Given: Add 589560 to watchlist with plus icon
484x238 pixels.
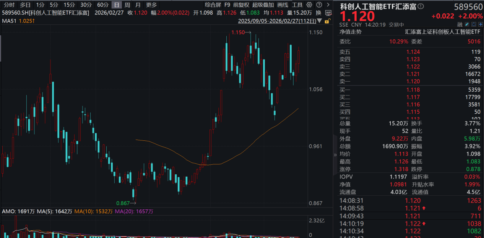Looking at the screenshot, I should [x=480, y=24].
